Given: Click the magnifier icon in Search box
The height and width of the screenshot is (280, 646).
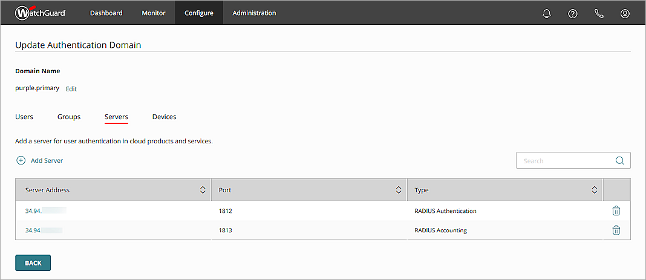Looking at the screenshot, I should (x=619, y=161).
